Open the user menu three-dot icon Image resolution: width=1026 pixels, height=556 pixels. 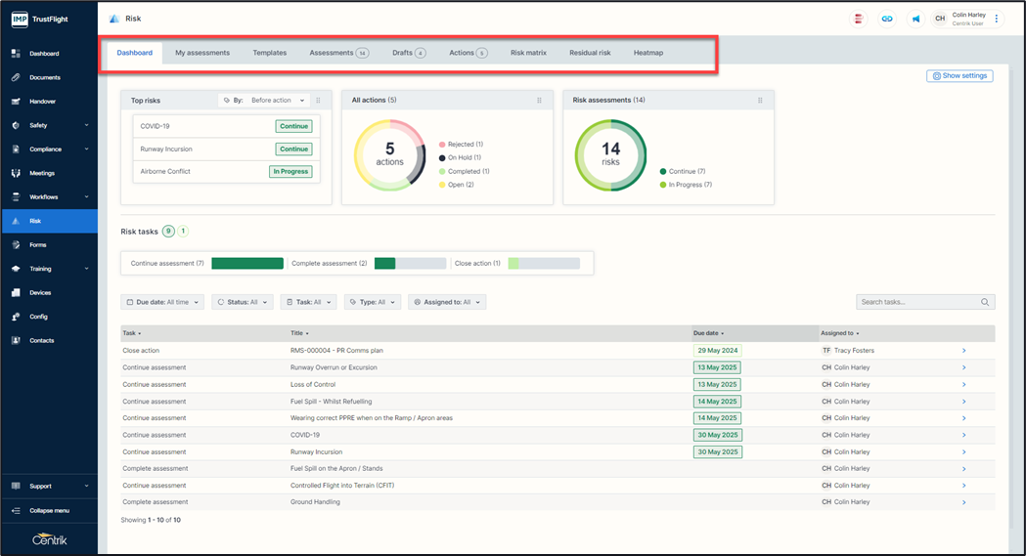click(997, 19)
